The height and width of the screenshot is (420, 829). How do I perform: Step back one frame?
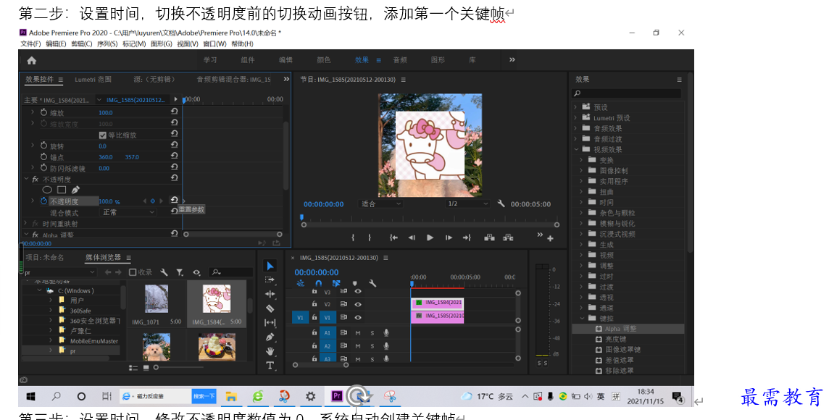(x=412, y=238)
